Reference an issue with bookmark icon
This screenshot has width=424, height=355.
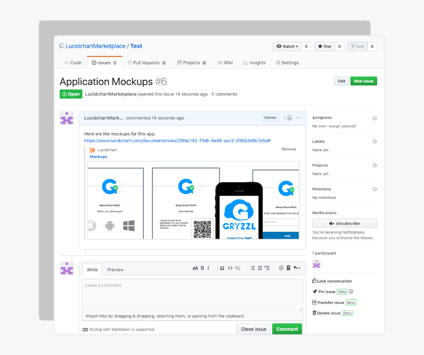[x=288, y=268]
